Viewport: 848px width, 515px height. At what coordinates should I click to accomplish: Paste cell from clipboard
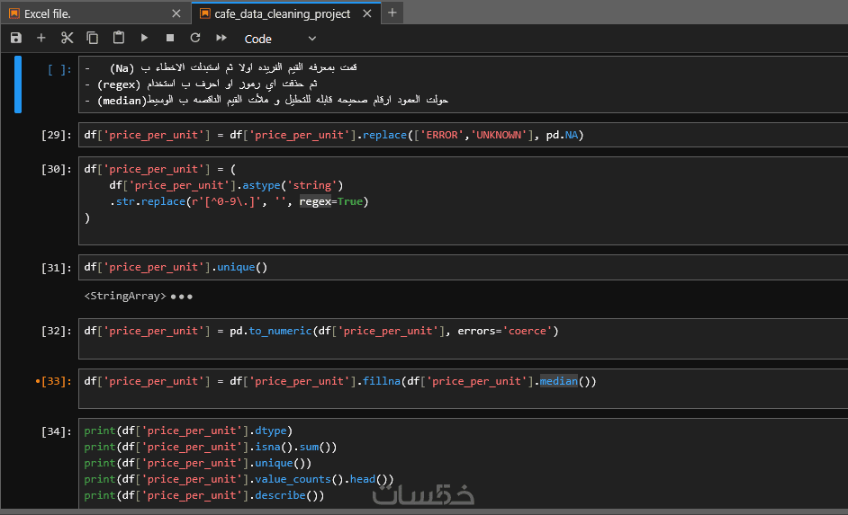point(118,38)
